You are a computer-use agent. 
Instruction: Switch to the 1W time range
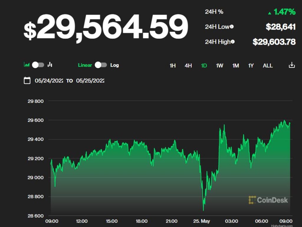click(x=219, y=66)
